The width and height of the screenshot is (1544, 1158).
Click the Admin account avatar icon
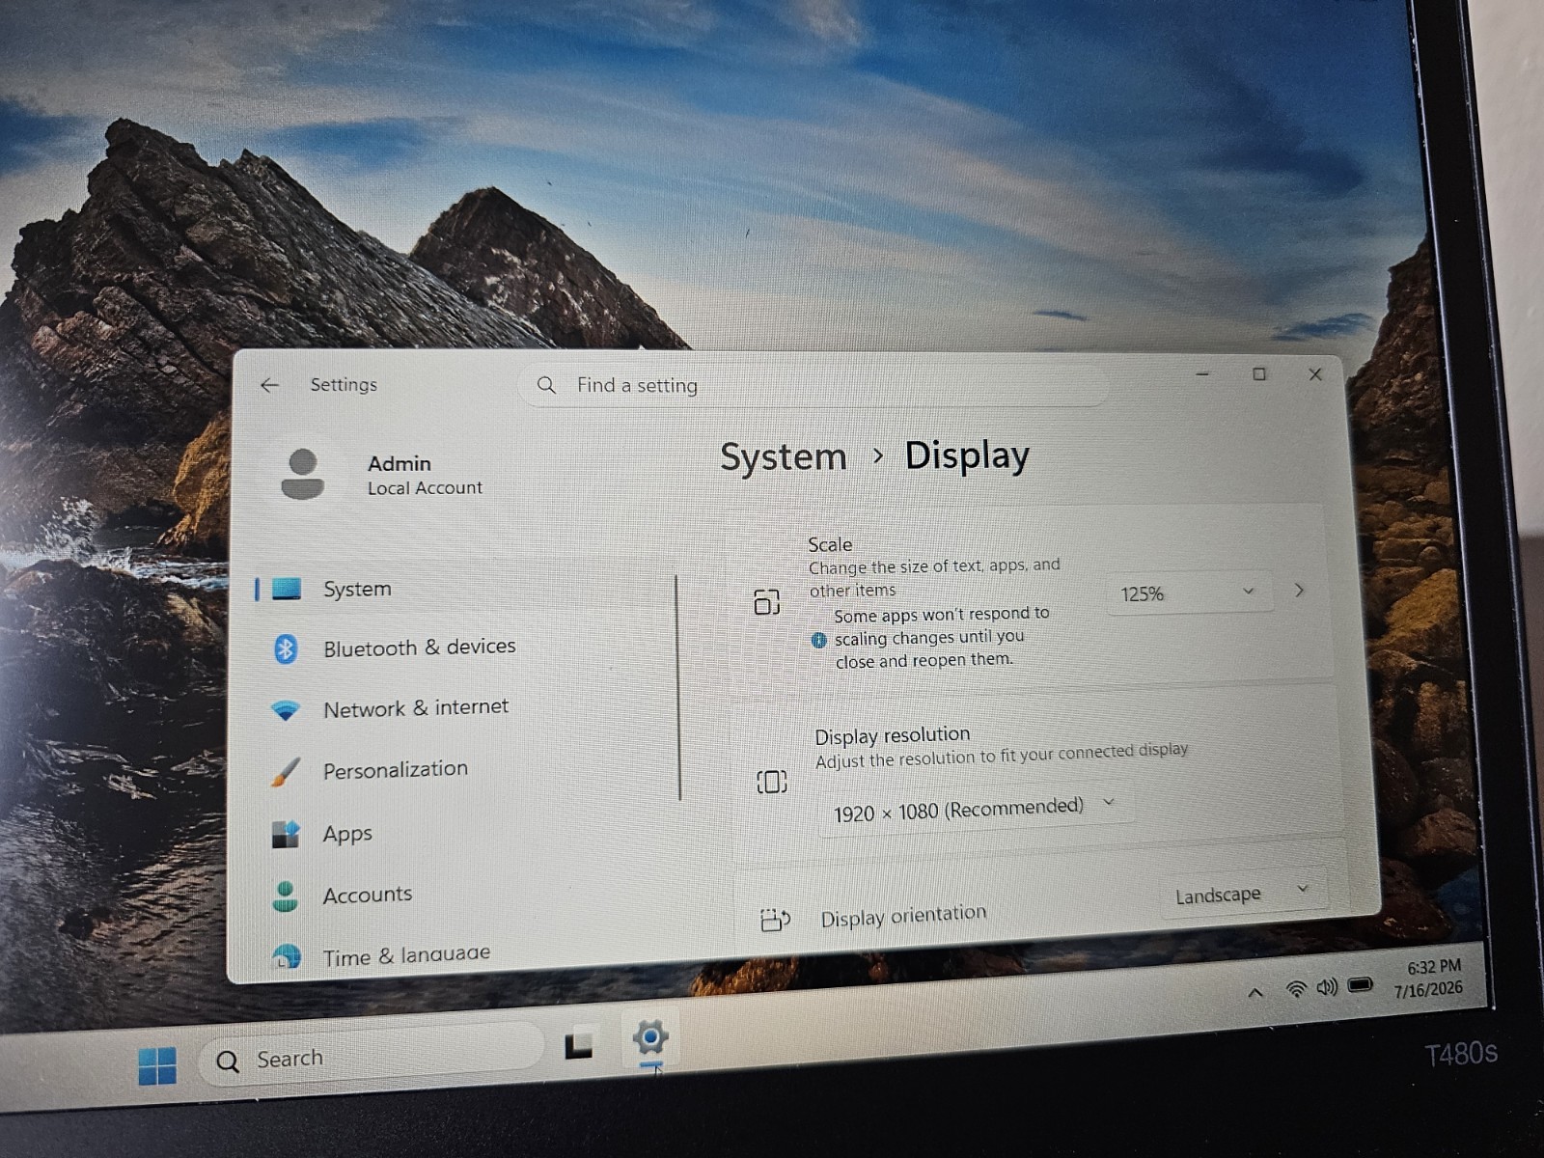[302, 474]
